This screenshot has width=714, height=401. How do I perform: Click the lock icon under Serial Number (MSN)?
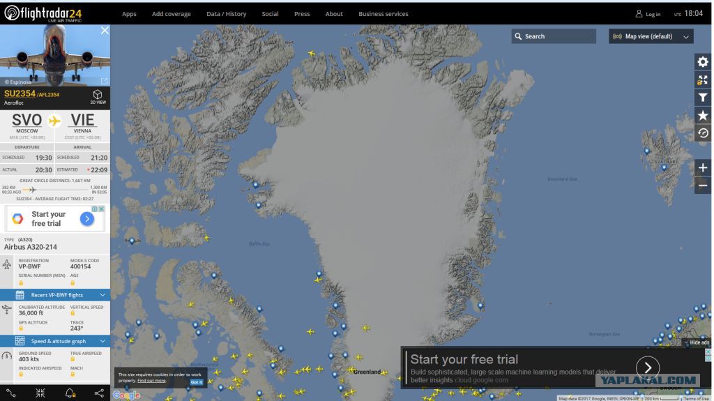[21, 282]
